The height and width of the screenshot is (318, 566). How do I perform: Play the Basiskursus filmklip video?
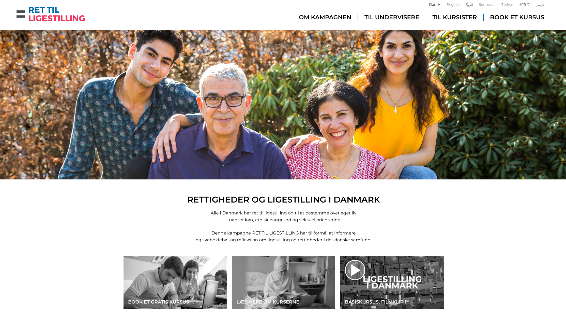[x=355, y=270]
